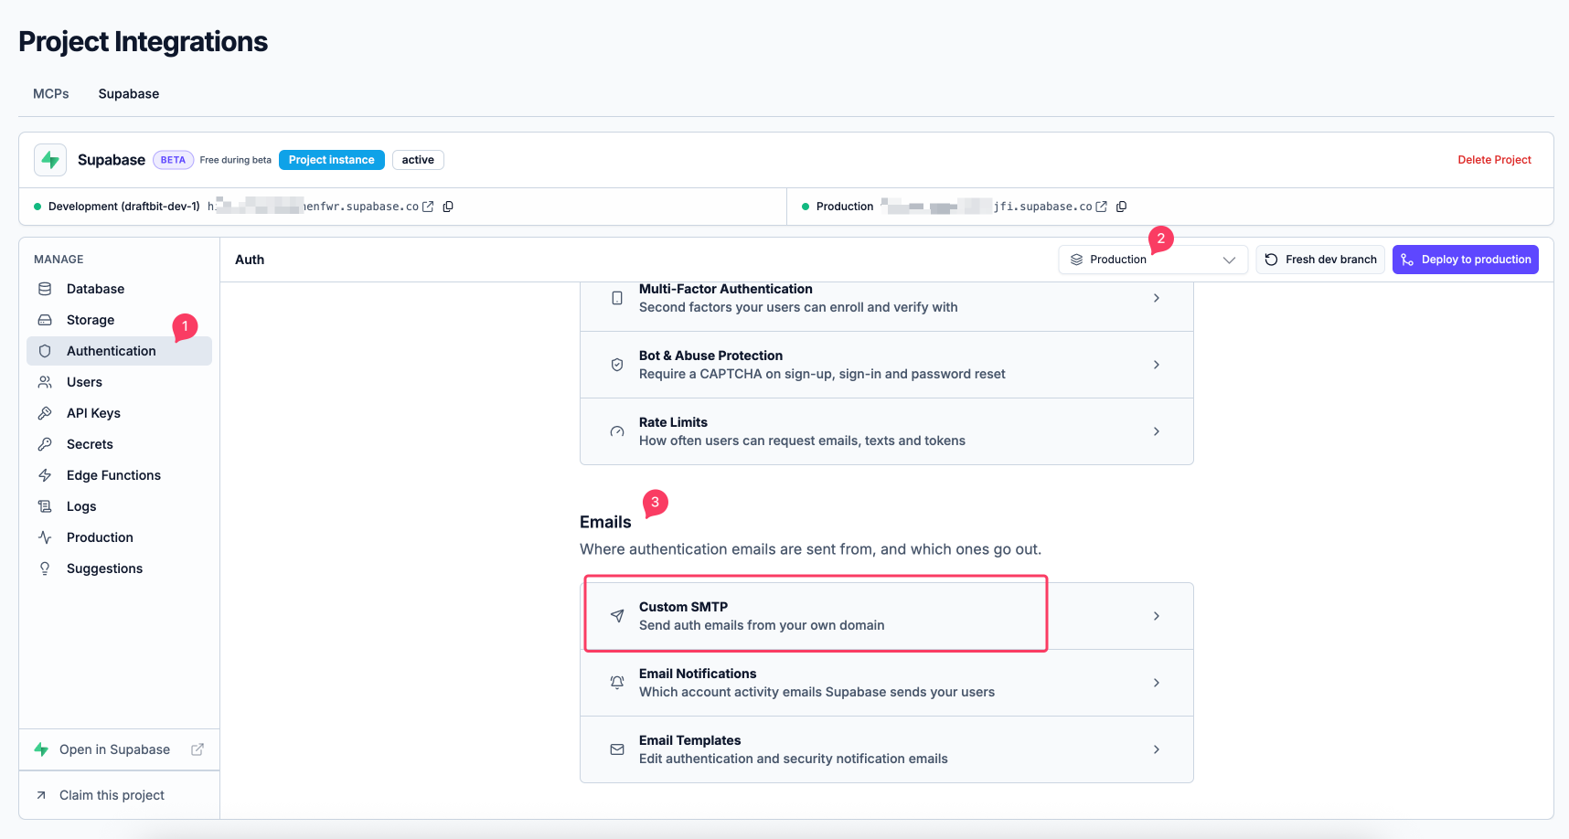Image resolution: width=1569 pixels, height=839 pixels.
Task: Click the Suggestions lightbulb icon
Action: coord(45,568)
